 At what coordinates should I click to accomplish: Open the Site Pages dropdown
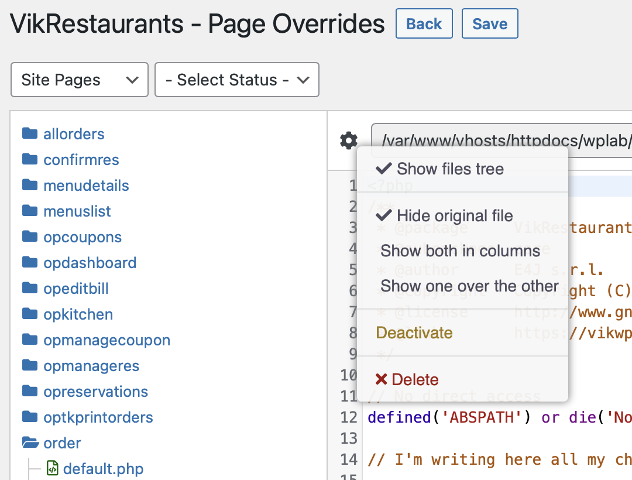point(80,80)
